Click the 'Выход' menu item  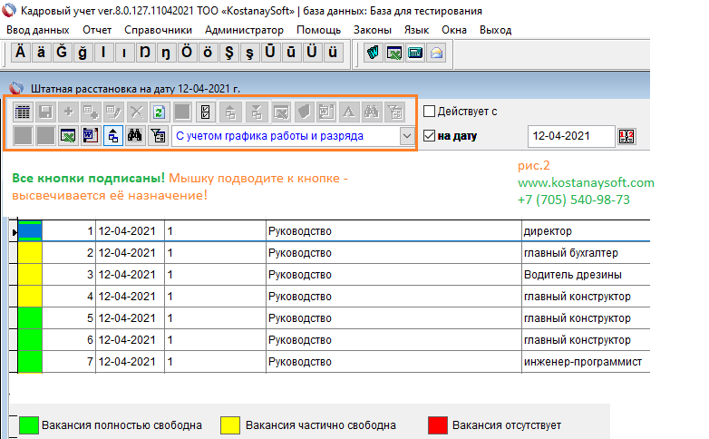496,30
